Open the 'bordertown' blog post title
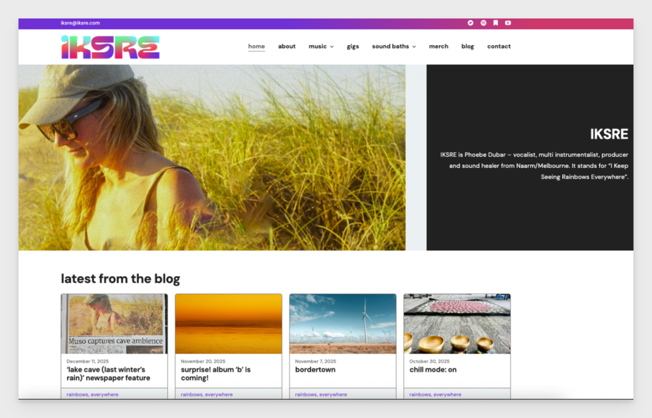The width and height of the screenshot is (652, 418). click(315, 370)
